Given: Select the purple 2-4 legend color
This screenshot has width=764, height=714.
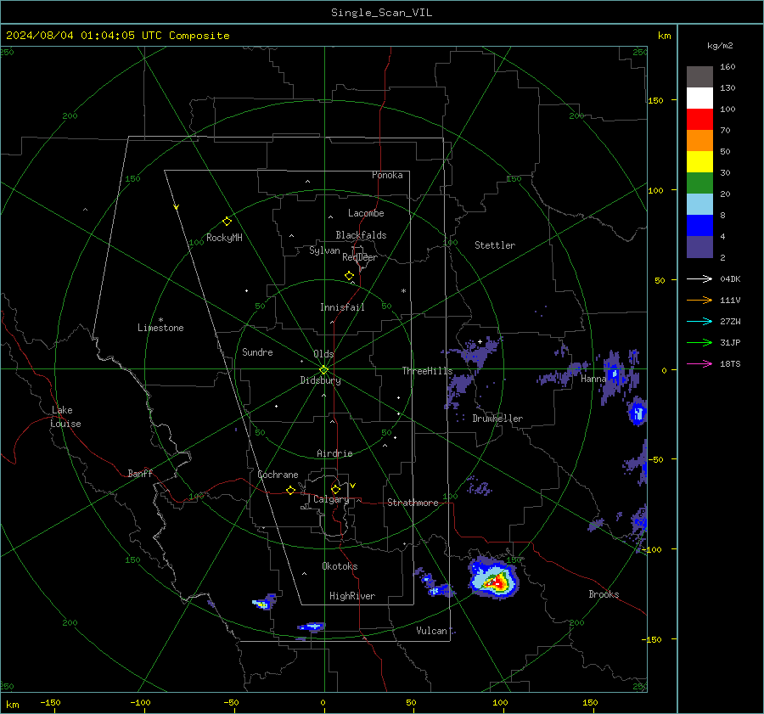Looking at the screenshot, I should pos(699,246).
